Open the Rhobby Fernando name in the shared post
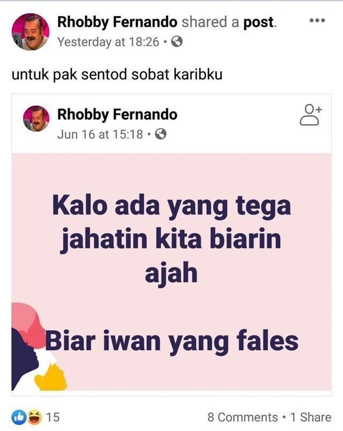 [117, 115]
